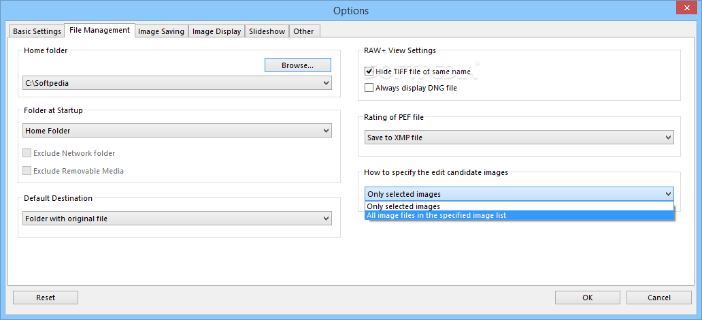The height and width of the screenshot is (320, 702).
Task: Collapse the edit candidate images dropdown arrow
Action: click(668, 194)
